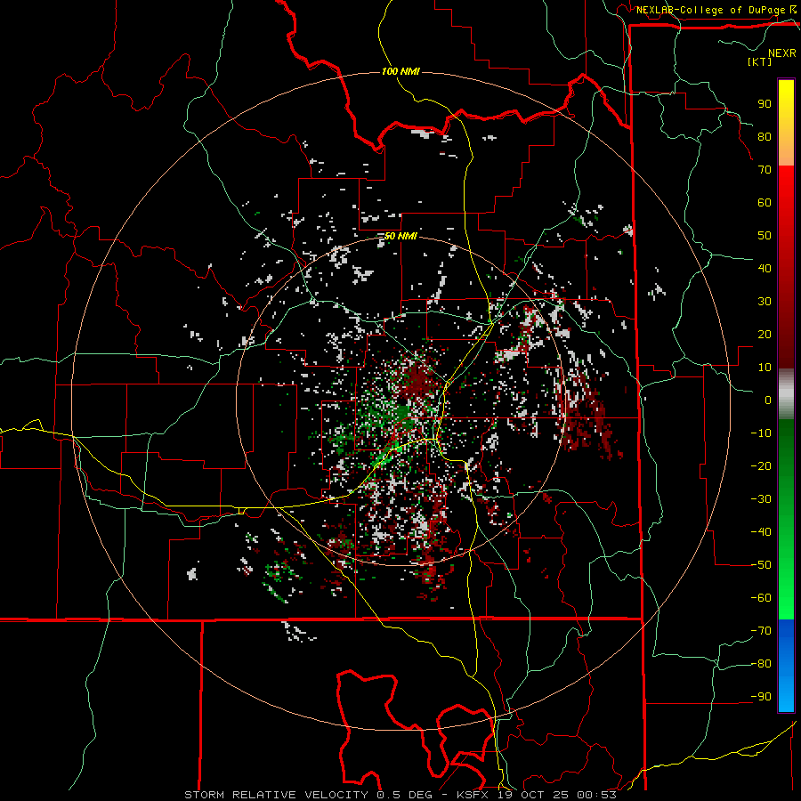This screenshot has height=801, width=801.
Task: Click the -40 value on the velocity scale
Action: (x=761, y=532)
